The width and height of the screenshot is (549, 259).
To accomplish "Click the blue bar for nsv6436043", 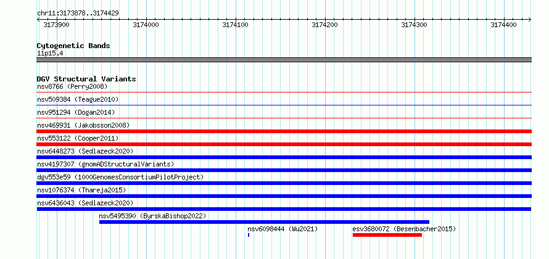I will pos(284,209).
